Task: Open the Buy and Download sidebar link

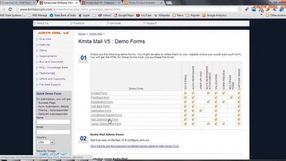Action: click(51, 62)
